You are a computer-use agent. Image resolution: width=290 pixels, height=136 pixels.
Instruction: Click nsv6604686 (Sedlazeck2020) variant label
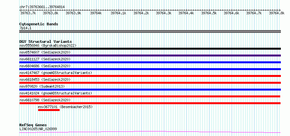coord(45,66)
